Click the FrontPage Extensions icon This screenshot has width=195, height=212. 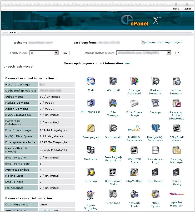pyautogui.click(x=113, y=150)
